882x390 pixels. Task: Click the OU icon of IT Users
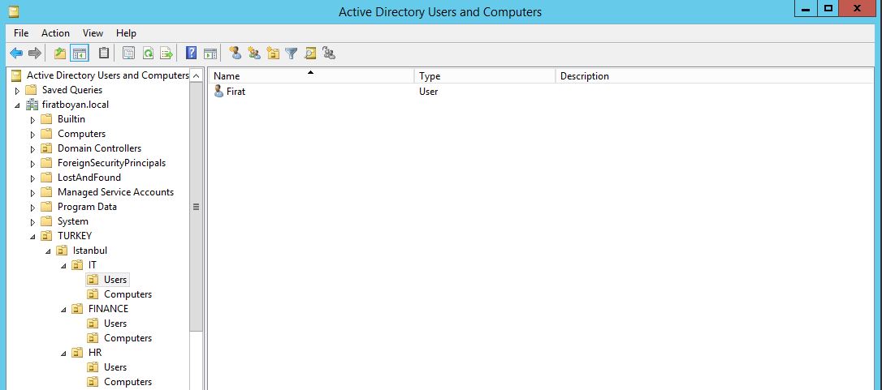(93, 280)
